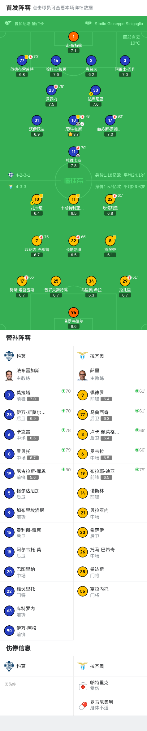Open substitute 尼古拉斯-库恩 number 19 row
This screenshot has width=147, height=731.
pos(37,474)
